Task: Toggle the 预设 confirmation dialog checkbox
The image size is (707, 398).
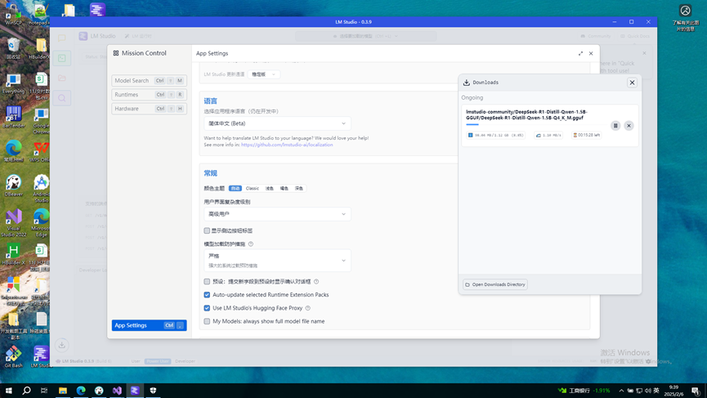Action: pos(207,282)
